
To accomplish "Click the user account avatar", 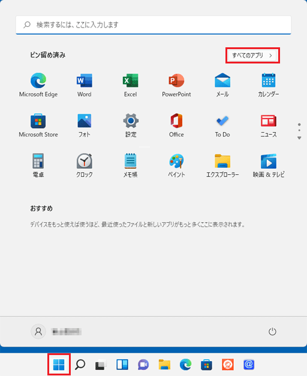I will tap(38, 332).
